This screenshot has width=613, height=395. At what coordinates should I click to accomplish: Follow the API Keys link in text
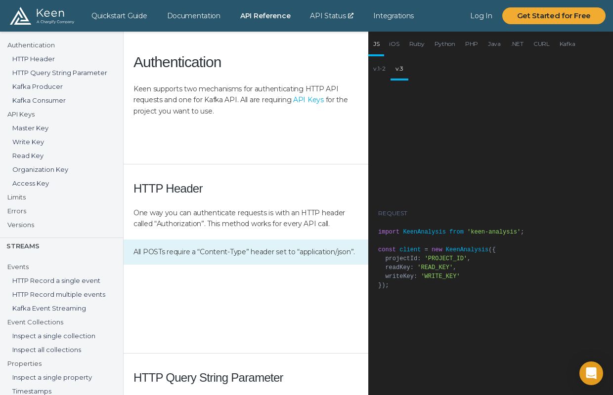tap(308, 100)
